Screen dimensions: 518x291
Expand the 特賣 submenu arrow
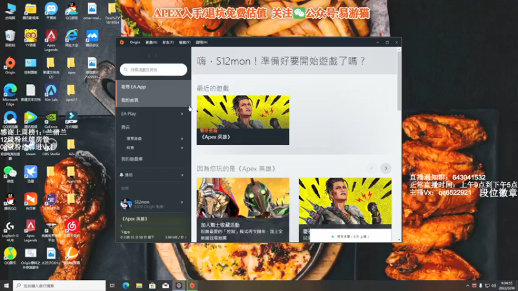click(x=182, y=148)
